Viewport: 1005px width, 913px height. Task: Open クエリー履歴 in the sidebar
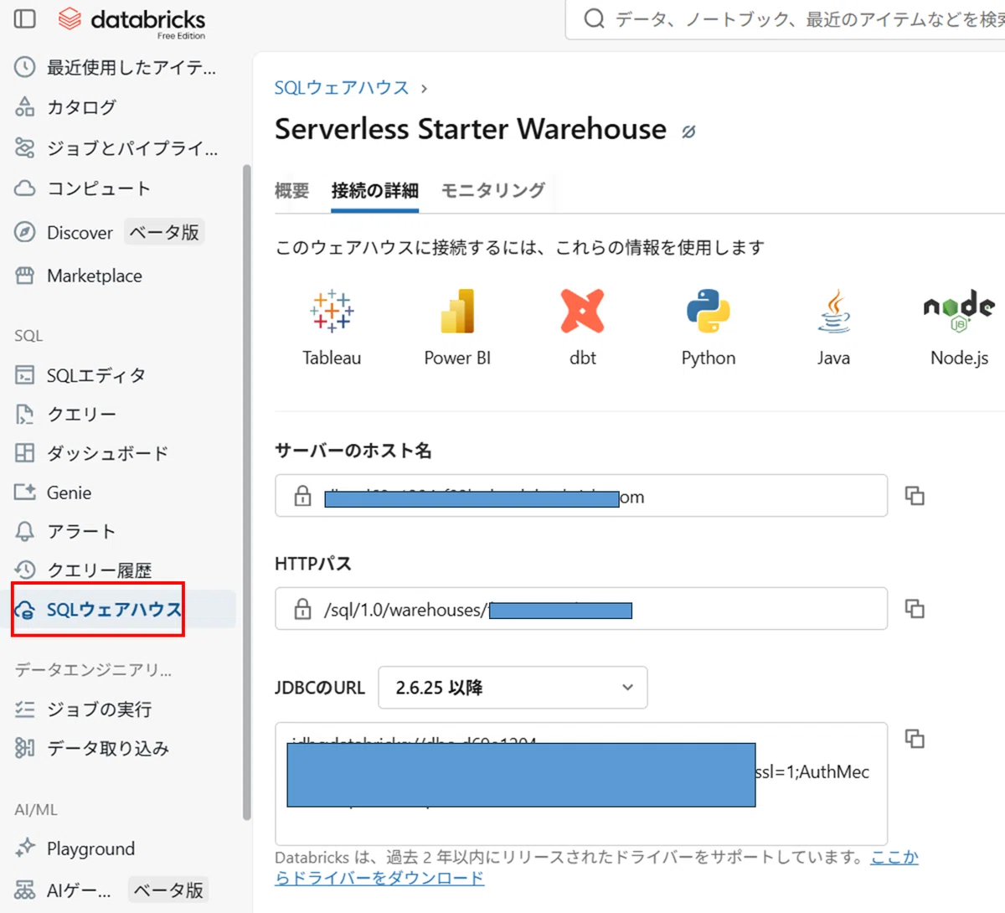tap(84, 570)
